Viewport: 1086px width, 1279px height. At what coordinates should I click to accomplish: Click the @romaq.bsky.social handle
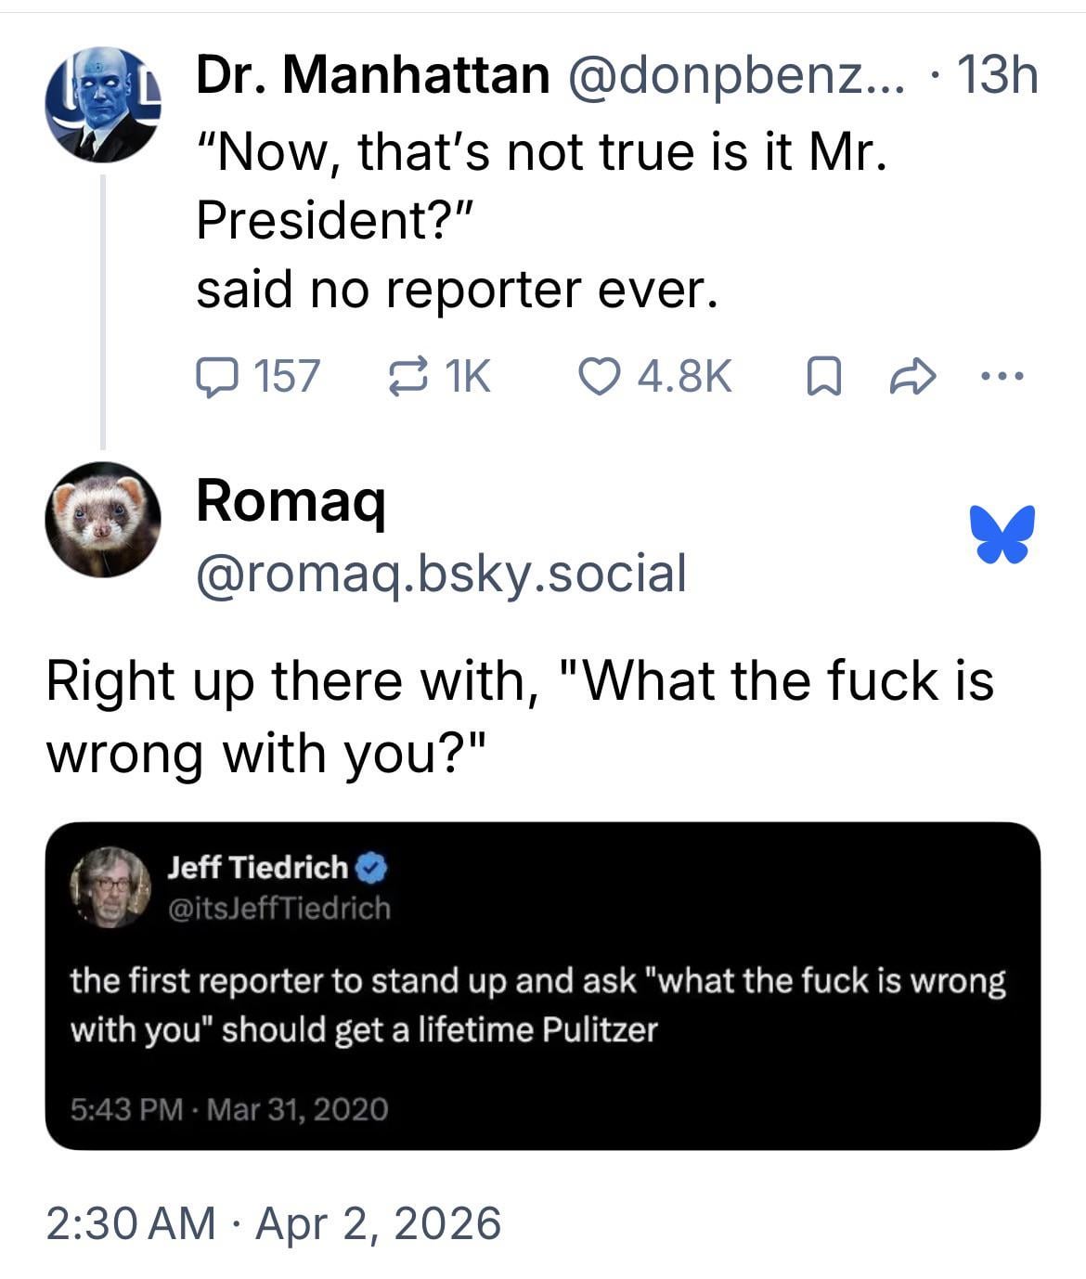[441, 573]
